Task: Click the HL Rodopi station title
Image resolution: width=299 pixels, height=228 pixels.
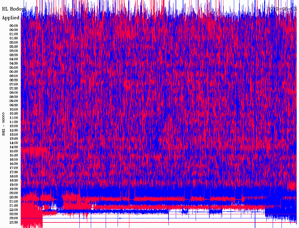Action: coord(14,9)
